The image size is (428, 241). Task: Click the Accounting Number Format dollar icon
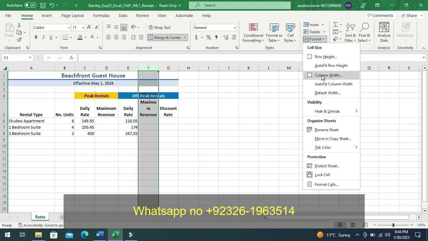click(x=196, y=37)
